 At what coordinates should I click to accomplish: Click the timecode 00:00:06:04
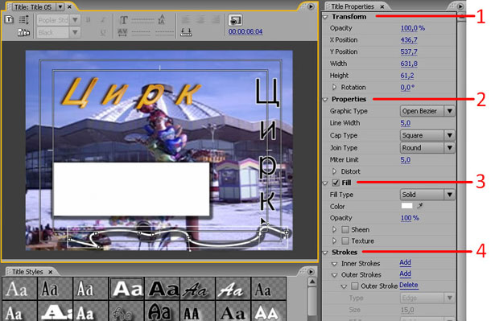(x=245, y=31)
